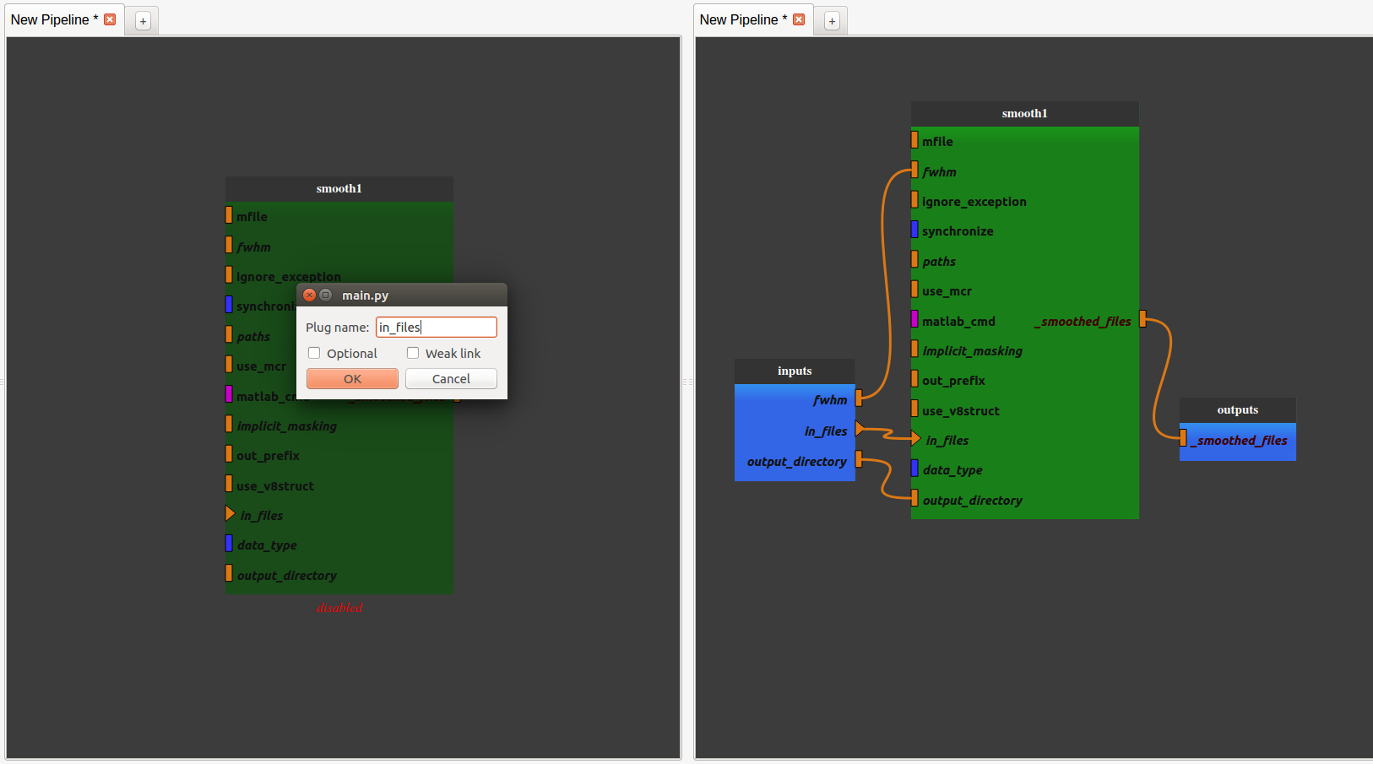Click the use_v8struct plug in left node
Screen dimensions: 1373x764
[x=229, y=484]
